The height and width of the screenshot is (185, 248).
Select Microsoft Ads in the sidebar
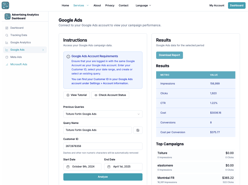coord(25,64)
